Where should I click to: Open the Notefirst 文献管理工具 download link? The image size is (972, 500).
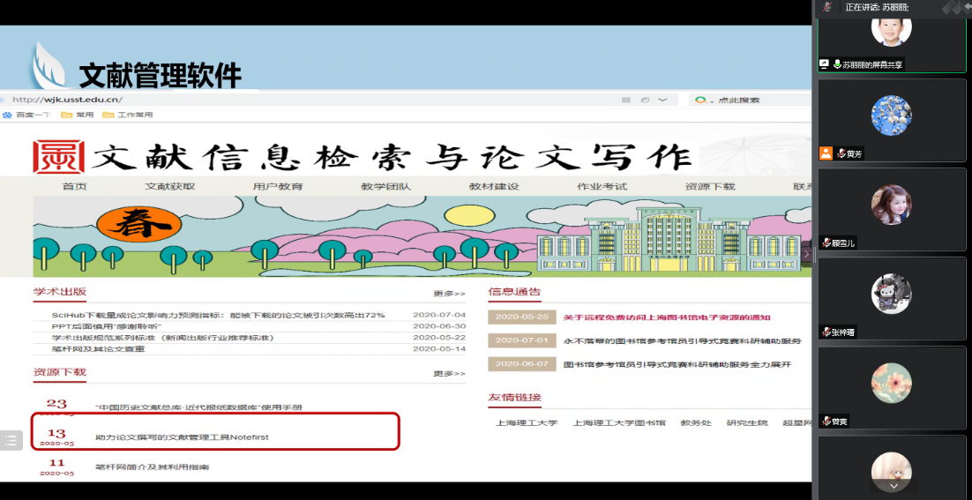182,437
